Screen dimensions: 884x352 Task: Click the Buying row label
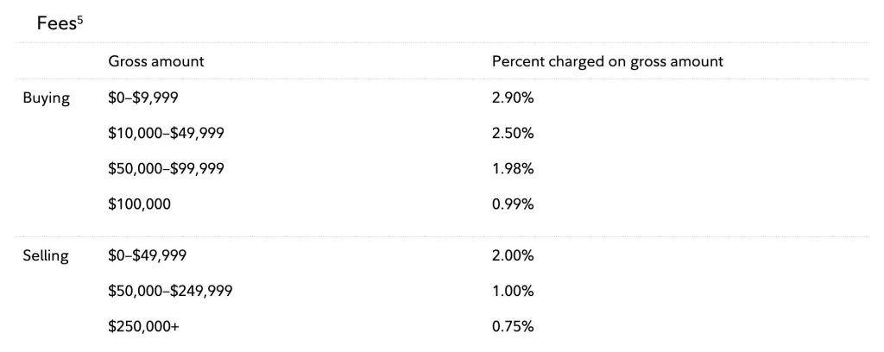pyautogui.click(x=46, y=98)
